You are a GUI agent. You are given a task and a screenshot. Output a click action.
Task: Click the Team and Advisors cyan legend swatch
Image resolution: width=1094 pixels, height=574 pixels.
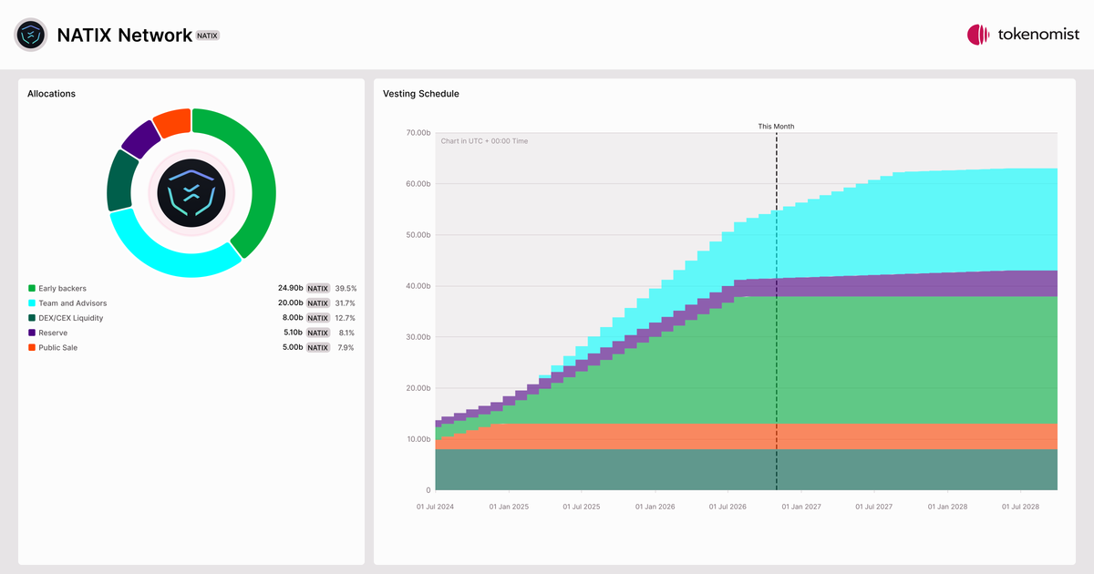point(32,303)
